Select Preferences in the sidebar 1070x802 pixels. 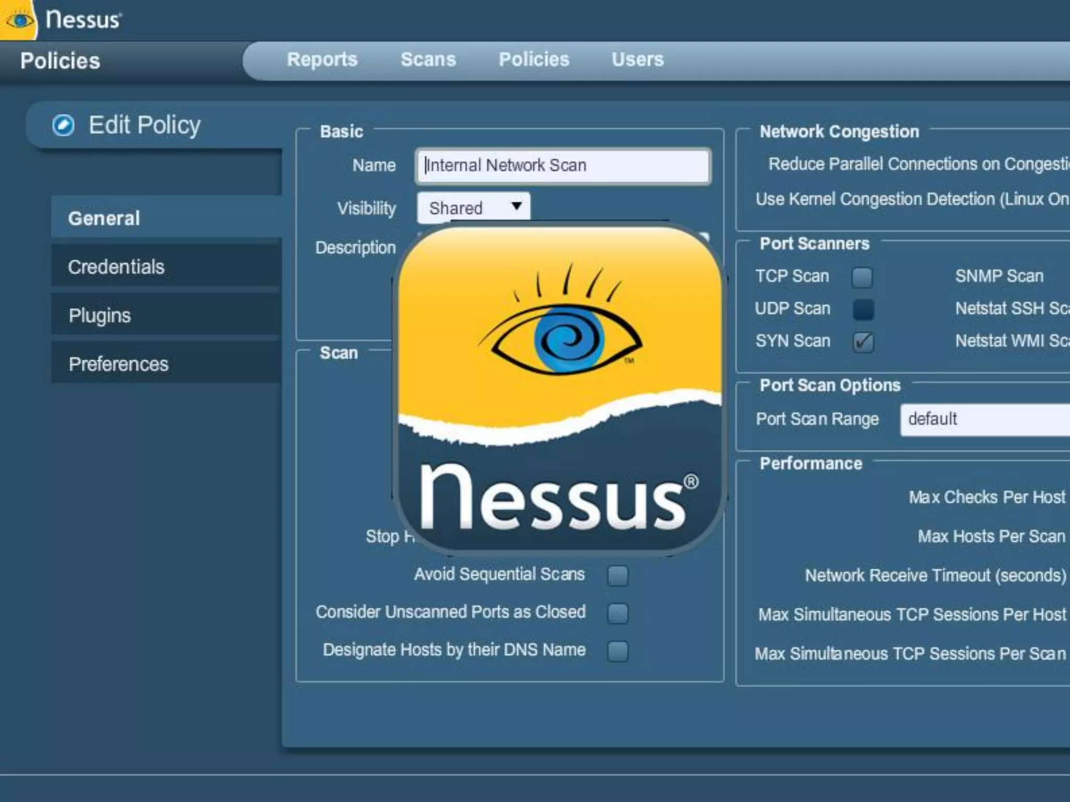(118, 364)
